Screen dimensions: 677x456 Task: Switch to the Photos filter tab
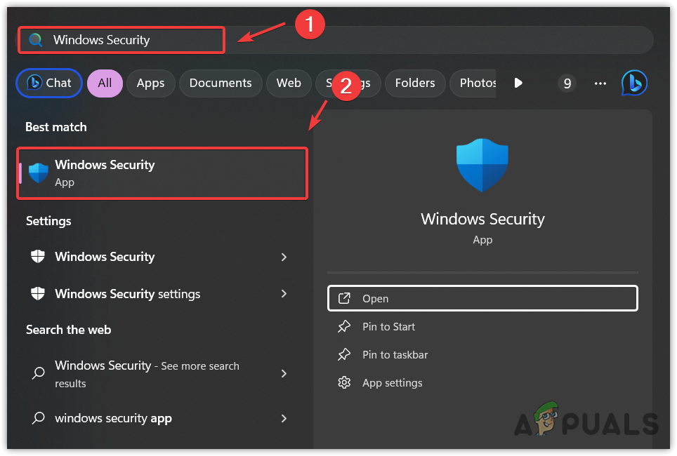[473, 83]
